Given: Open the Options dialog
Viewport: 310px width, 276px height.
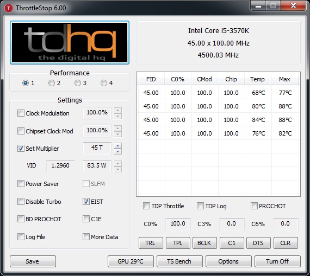Looking at the screenshot, I should 228,261.
